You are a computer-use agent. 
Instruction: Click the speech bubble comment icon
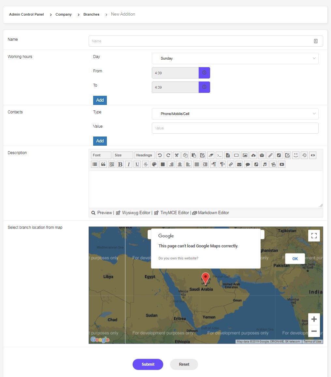click(248, 165)
